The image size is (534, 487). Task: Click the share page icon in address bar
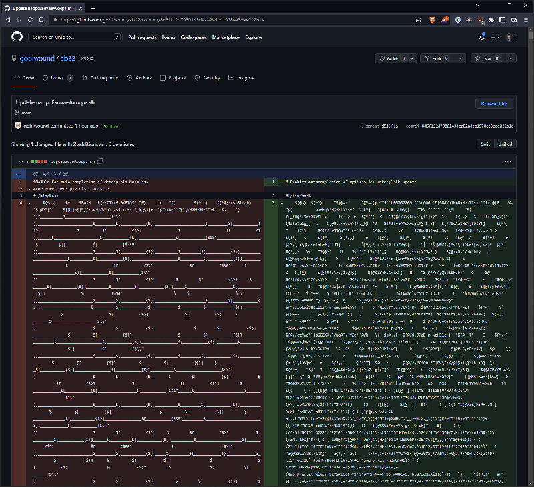pyautogui.click(x=419, y=20)
